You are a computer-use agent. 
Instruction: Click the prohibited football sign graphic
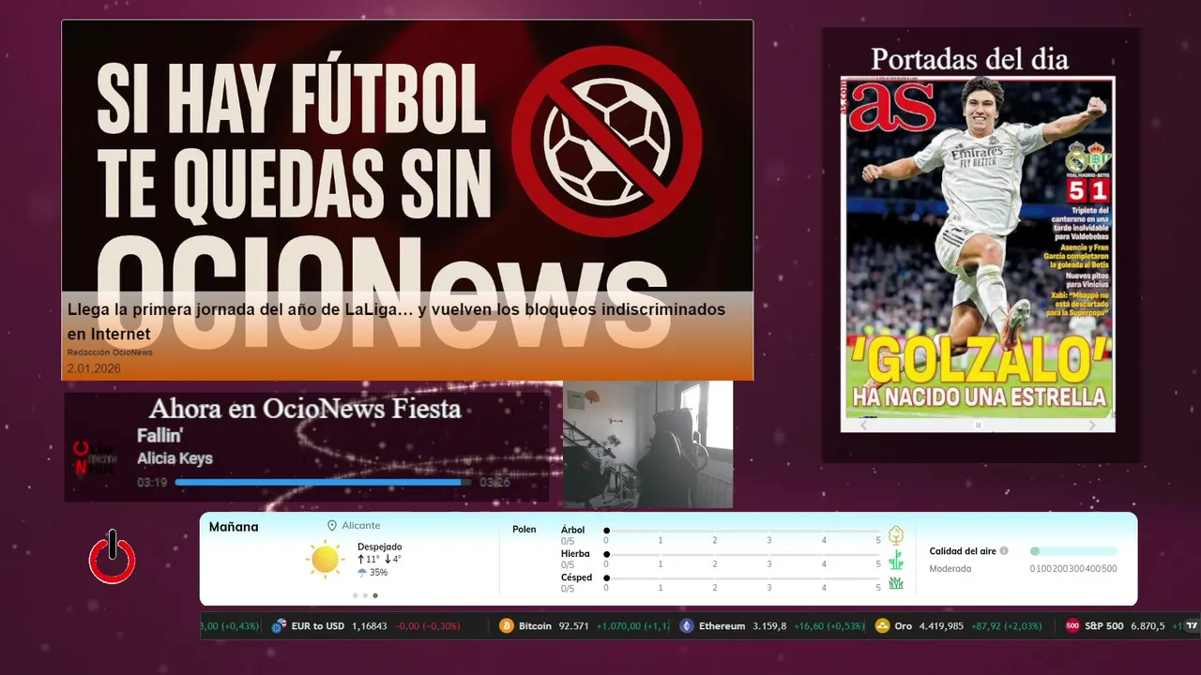tap(606, 141)
